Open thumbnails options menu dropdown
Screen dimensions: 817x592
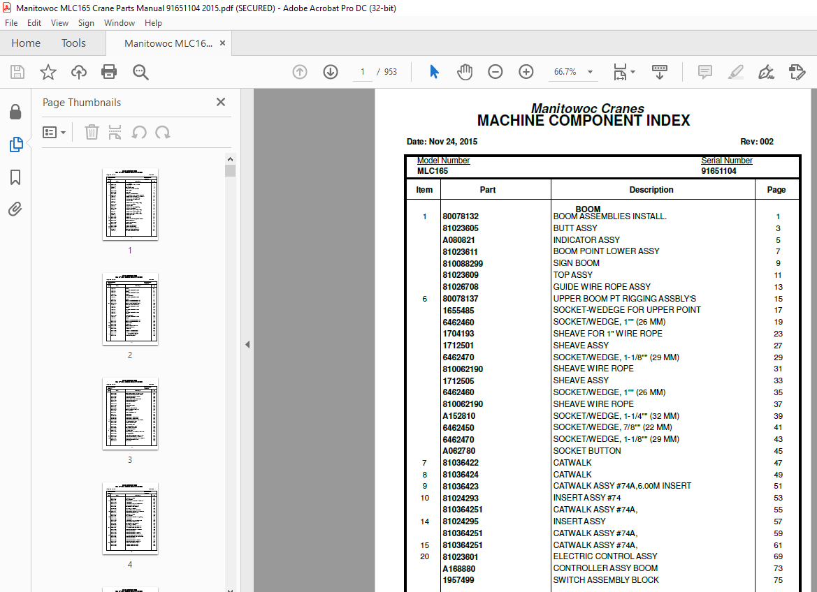(54, 132)
